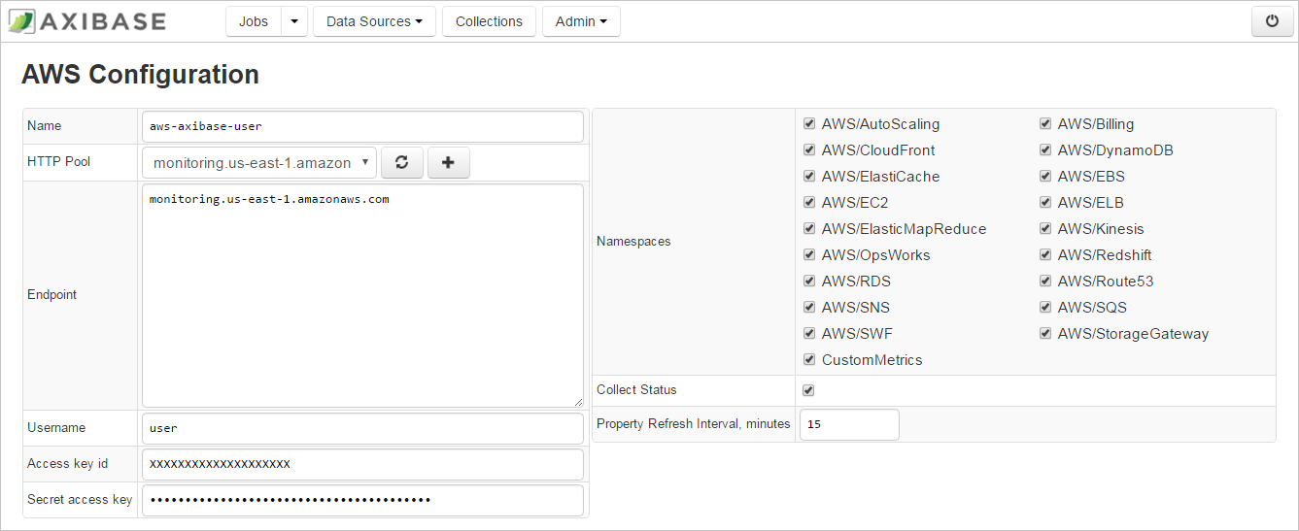Screen dimensions: 1299x531
Task: Toggle the AWS/Redshift checkbox
Action: 1045,255
